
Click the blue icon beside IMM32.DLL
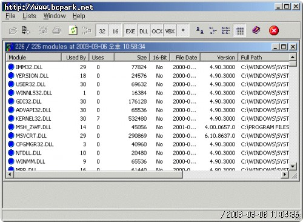[x=11, y=67]
